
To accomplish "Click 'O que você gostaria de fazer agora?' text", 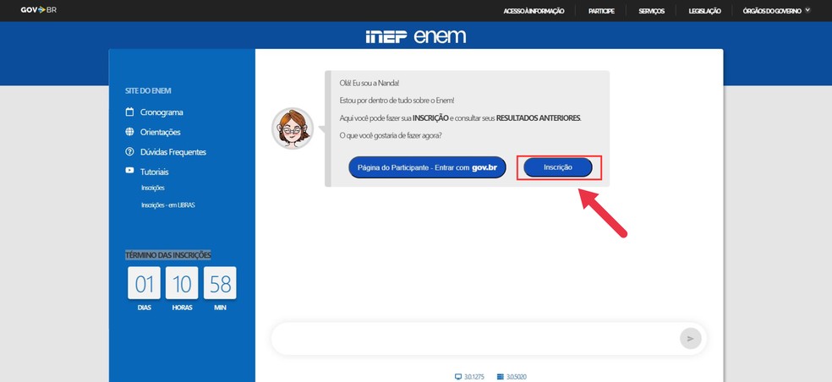I will pos(391,135).
